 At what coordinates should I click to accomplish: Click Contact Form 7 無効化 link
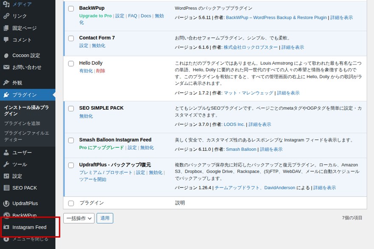(99, 45)
